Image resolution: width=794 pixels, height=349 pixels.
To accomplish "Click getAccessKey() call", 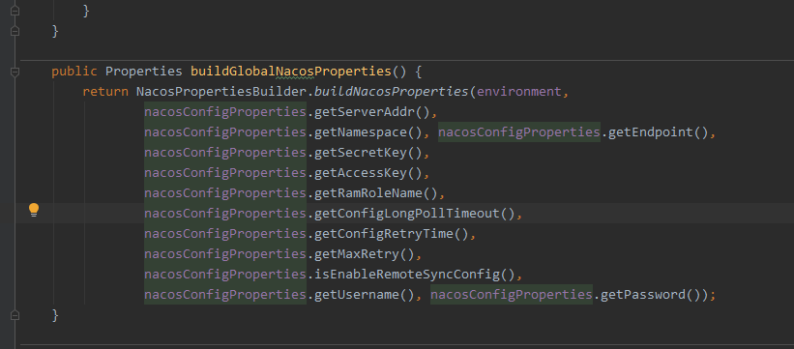I will pyautogui.click(x=368, y=173).
